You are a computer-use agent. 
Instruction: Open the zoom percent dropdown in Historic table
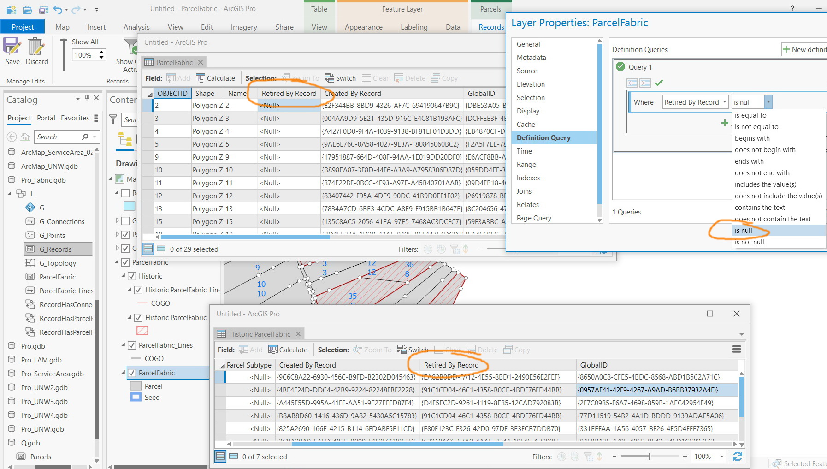[x=721, y=457]
